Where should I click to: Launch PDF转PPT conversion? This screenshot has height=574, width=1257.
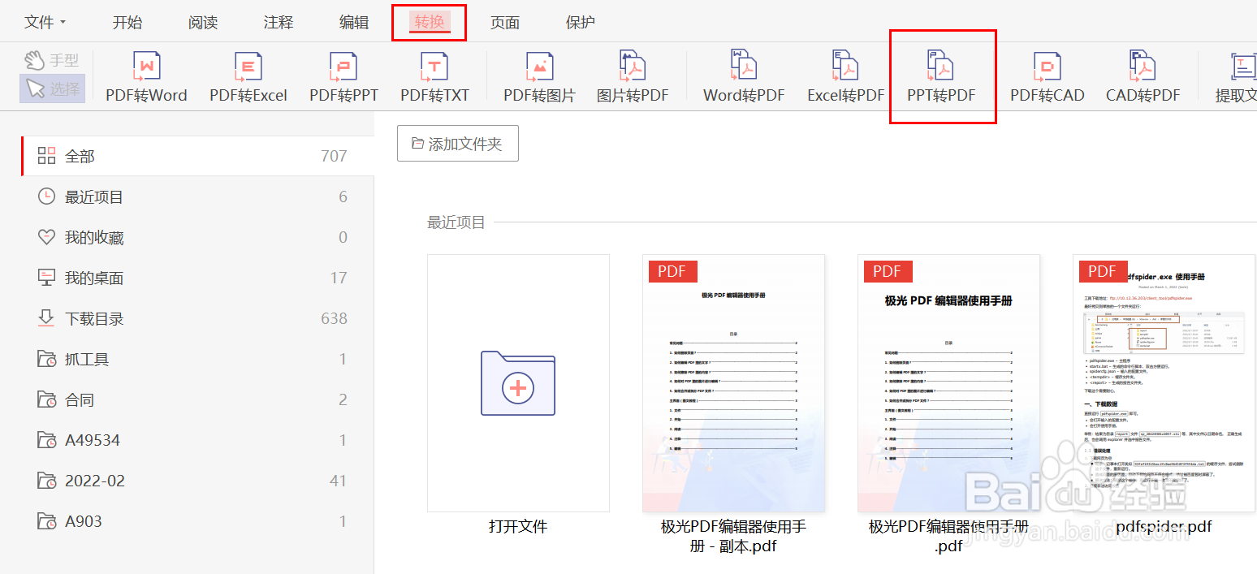tap(343, 78)
